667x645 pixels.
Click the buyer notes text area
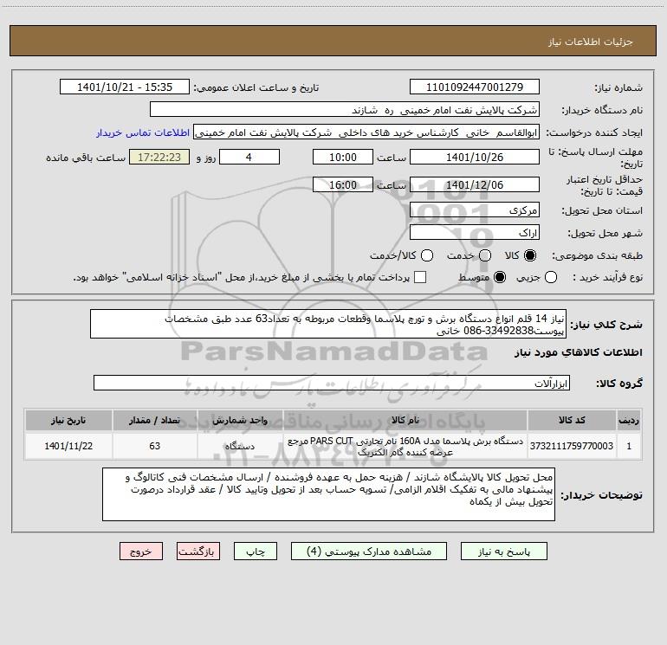pos(328,494)
